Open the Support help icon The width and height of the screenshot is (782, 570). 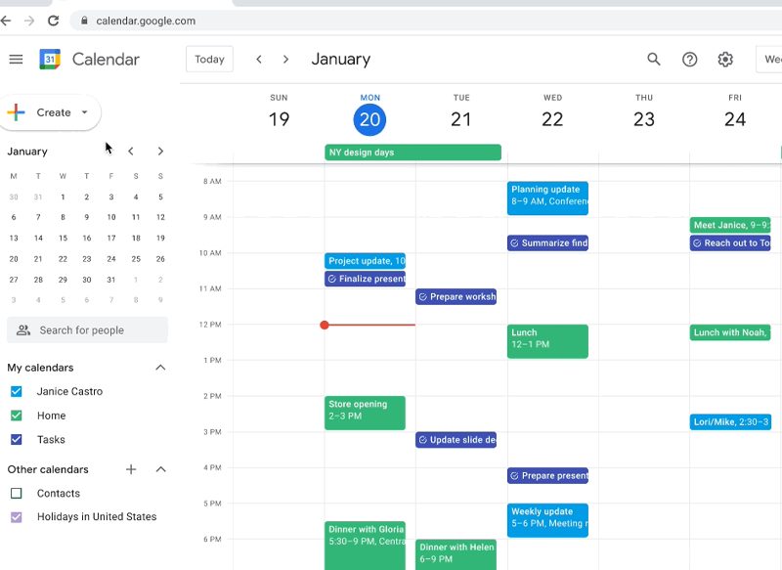[x=689, y=60]
